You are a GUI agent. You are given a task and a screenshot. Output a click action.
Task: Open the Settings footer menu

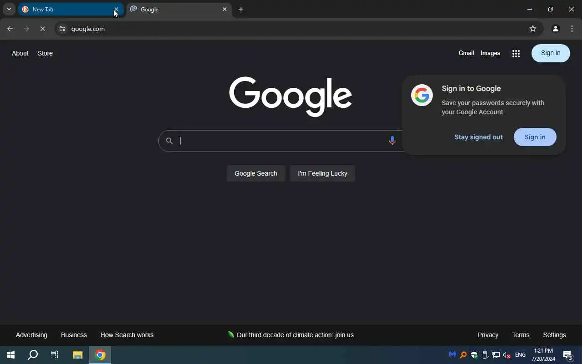pyautogui.click(x=554, y=335)
